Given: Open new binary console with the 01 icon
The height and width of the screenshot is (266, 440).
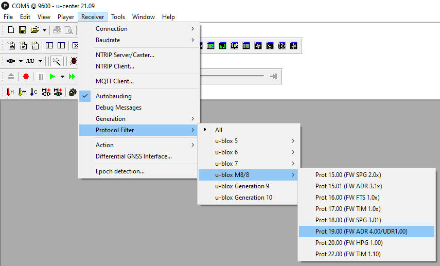Looking at the screenshot, I should tap(23, 45).
